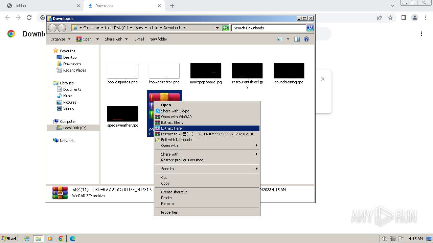
Task: Open Internet Explorer from taskbar
Action: coord(27,239)
